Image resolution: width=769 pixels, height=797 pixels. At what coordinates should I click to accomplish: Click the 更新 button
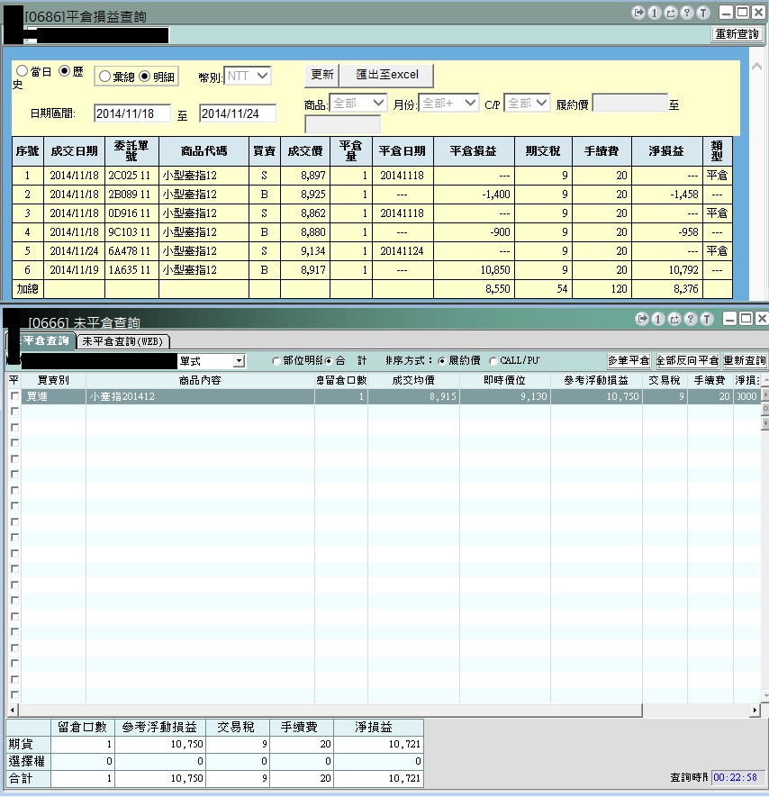[321, 75]
